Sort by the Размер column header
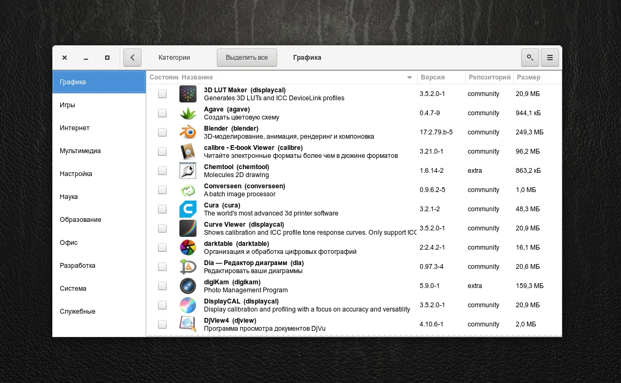The width and height of the screenshot is (621, 383). click(537, 77)
